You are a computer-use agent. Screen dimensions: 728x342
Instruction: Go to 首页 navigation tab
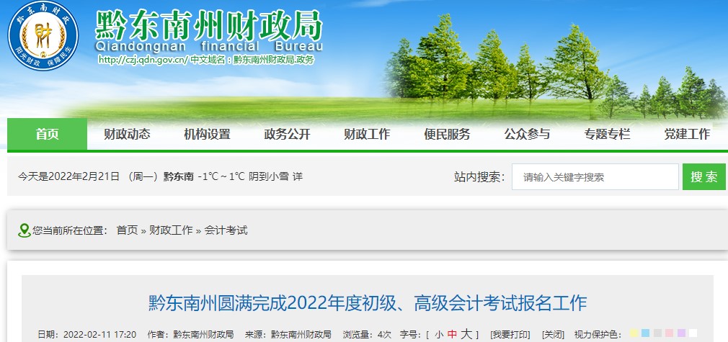coord(48,134)
